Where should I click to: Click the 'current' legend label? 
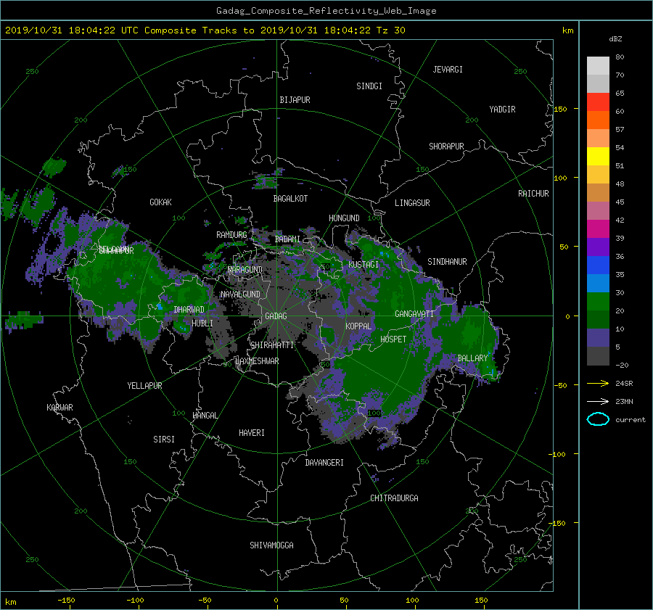pos(631,420)
